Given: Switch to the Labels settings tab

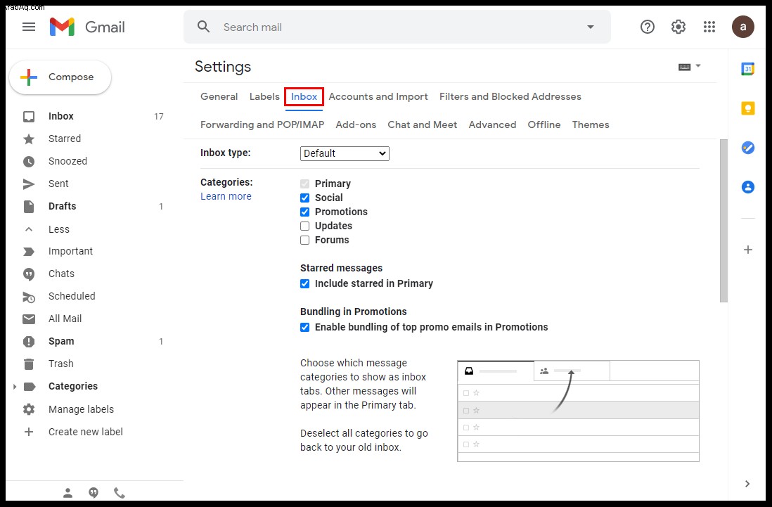Looking at the screenshot, I should (x=264, y=96).
